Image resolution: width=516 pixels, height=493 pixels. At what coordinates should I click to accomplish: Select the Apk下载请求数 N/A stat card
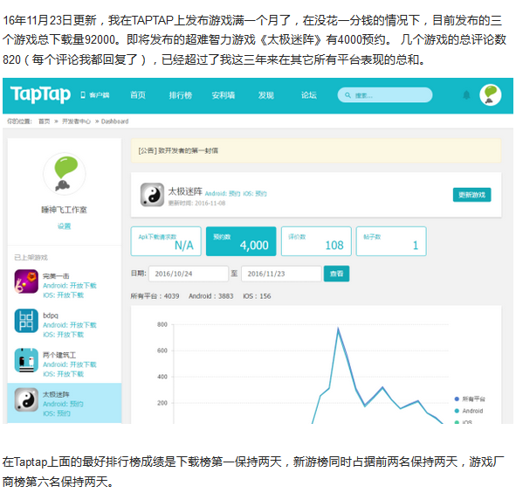coord(166,241)
